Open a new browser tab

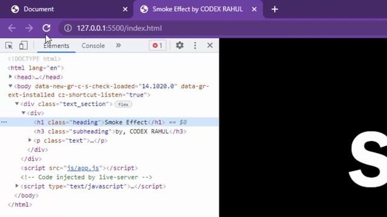click(275, 10)
